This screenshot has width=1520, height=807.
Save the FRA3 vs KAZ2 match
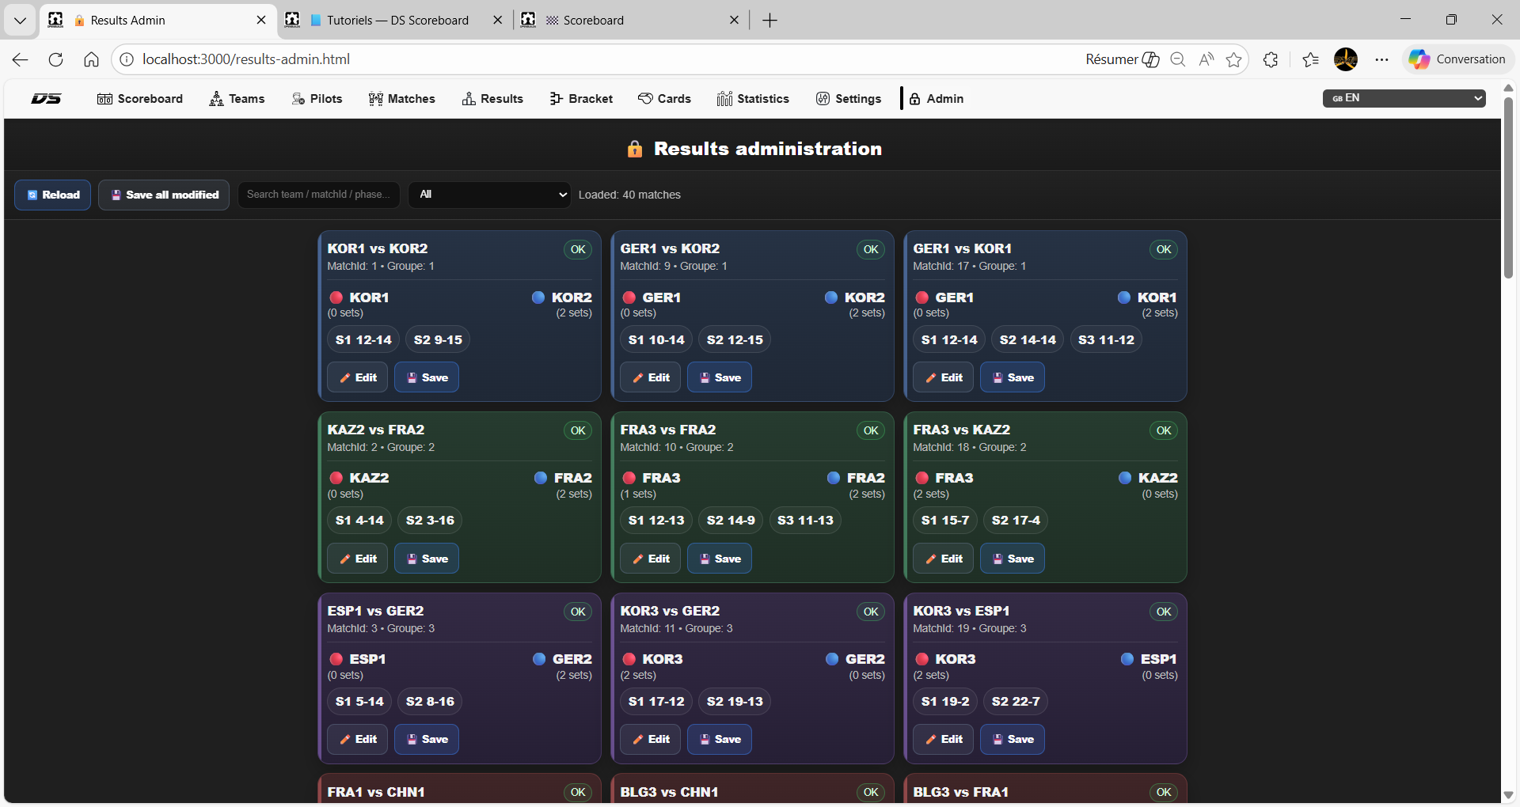[x=1013, y=559]
